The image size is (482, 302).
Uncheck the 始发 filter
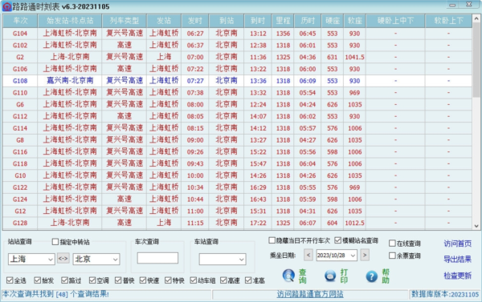coord(38,280)
